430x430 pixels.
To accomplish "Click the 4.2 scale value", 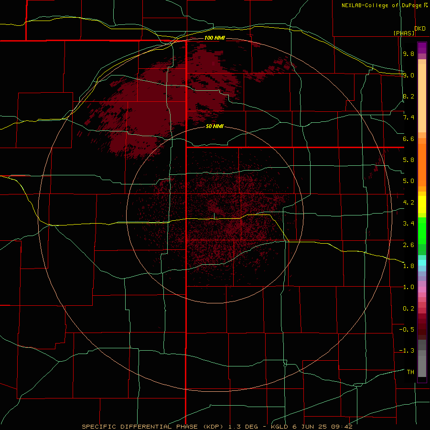I will [408, 203].
